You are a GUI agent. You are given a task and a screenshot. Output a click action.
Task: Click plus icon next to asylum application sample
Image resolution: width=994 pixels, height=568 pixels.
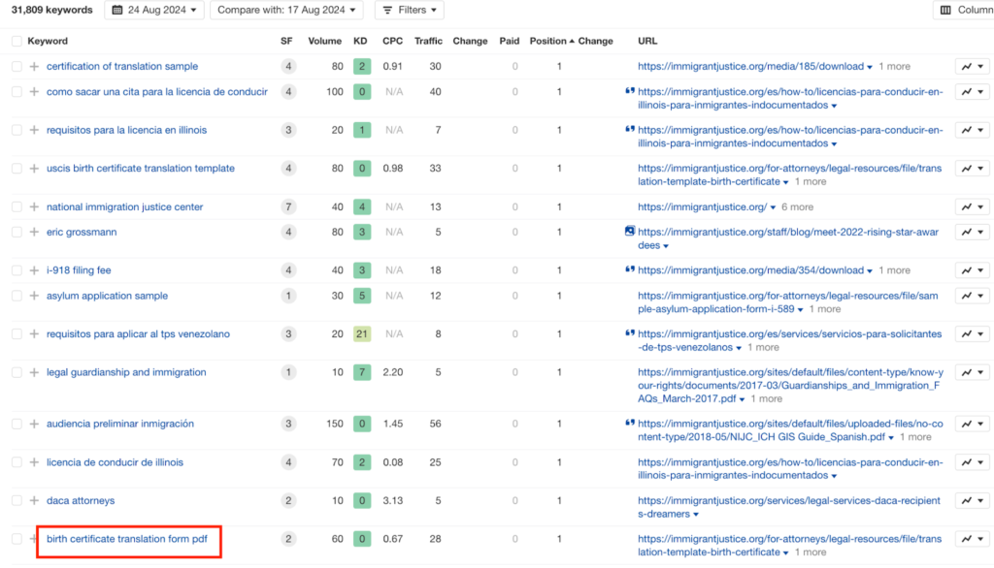coord(34,297)
